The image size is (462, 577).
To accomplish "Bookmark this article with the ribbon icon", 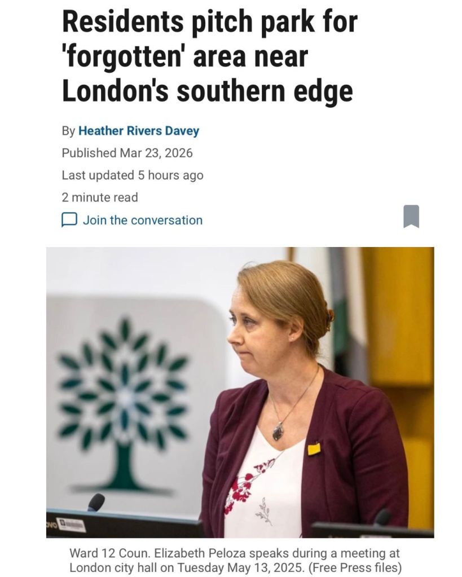I will 411,217.
